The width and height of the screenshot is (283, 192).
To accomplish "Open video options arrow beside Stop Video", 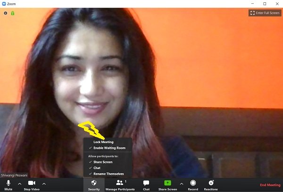I will pos(44,184).
